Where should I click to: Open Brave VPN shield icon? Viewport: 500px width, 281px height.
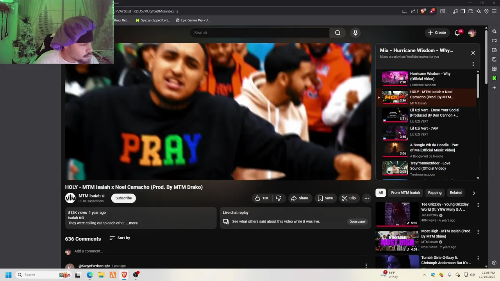point(486,11)
